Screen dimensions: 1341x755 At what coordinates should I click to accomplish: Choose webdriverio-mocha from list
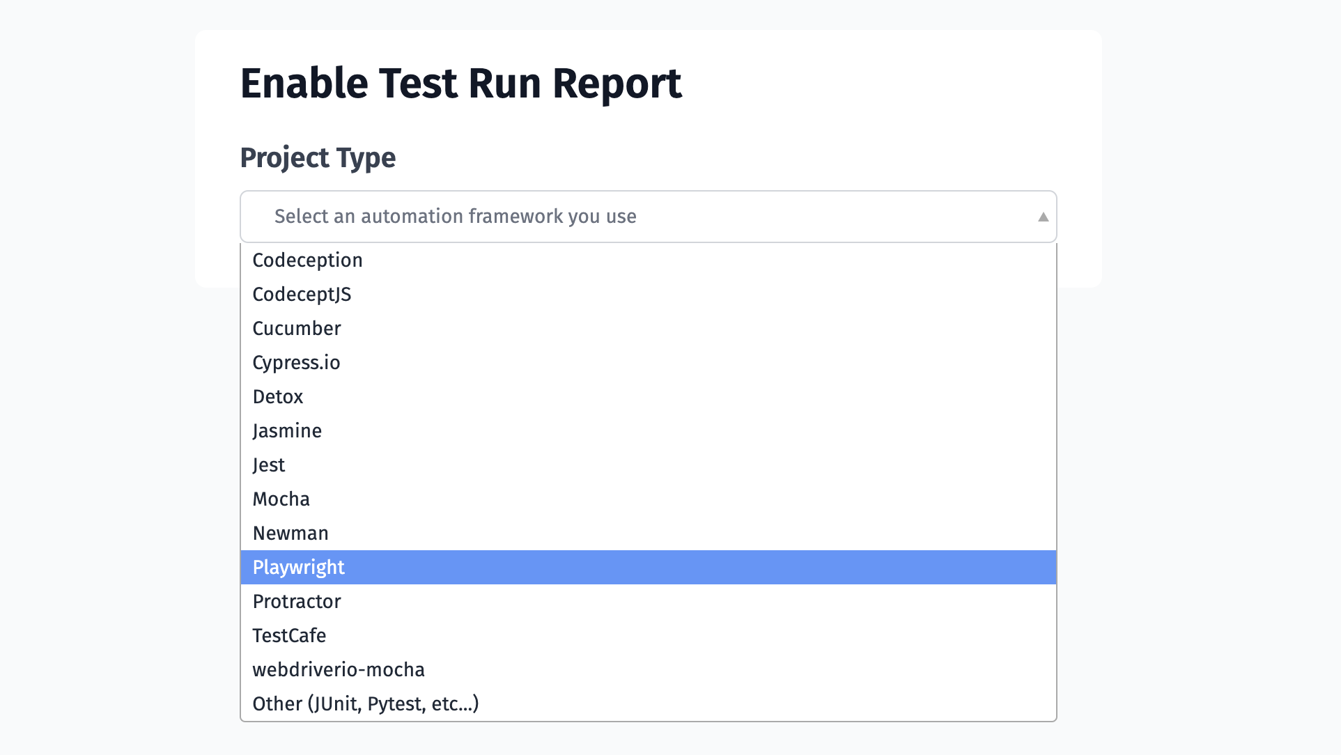point(338,669)
